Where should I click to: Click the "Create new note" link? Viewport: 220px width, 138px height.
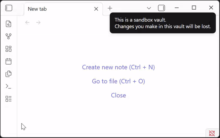[x=118, y=67]
